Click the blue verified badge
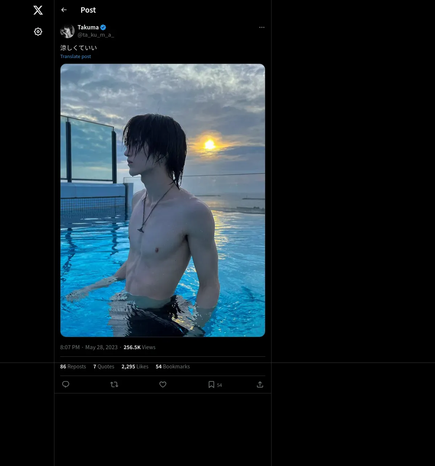This screenshot has width=435, height=466. [x=103, y=27]
